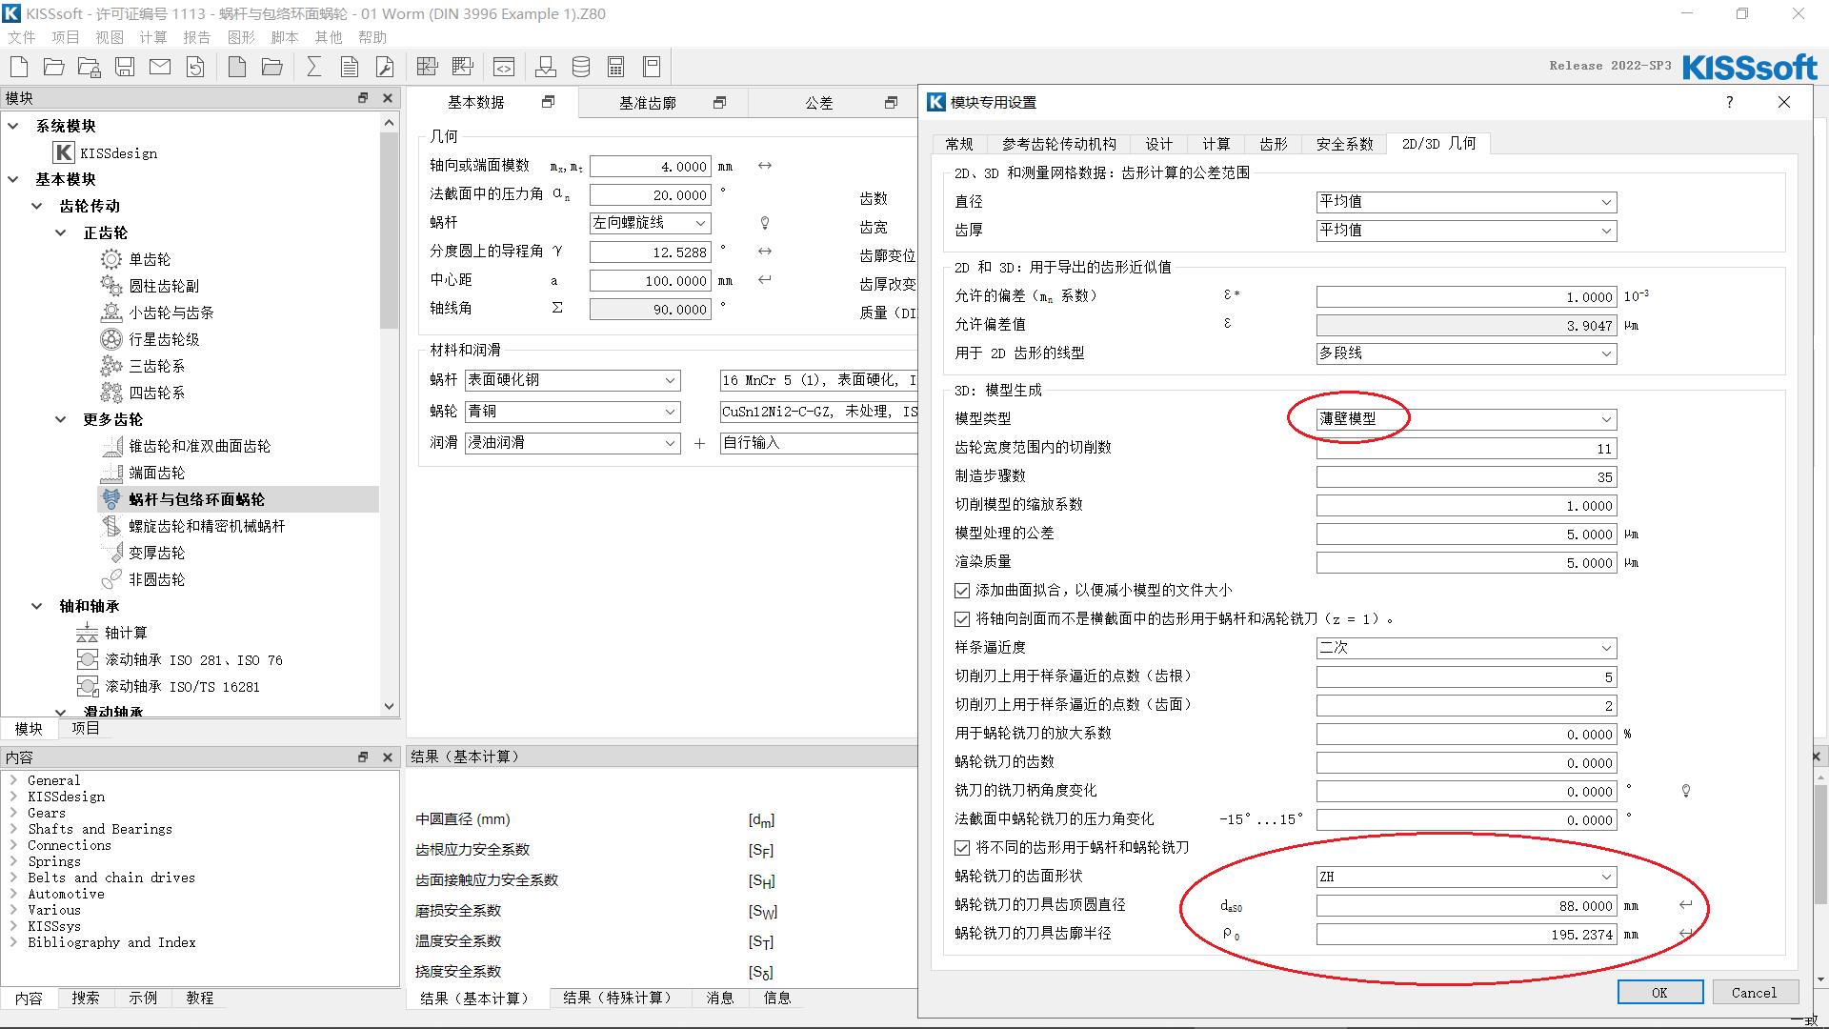The height and width of the screenshot is (1029, 1829).
Task: Switch to the 参考齿轮传动机构 tab
Action: coord(1058,144)
